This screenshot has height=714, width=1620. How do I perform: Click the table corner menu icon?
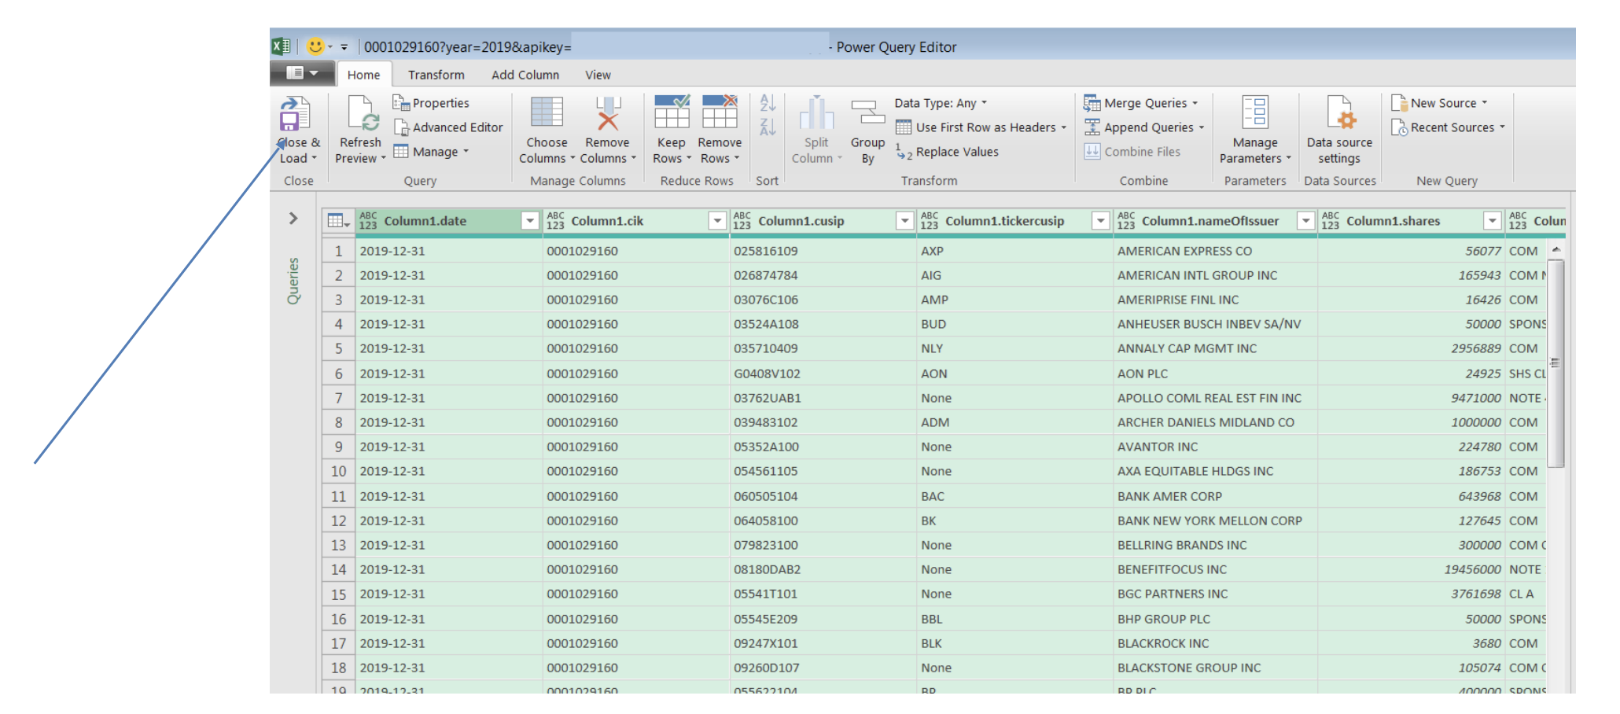(x=338, y=221)
